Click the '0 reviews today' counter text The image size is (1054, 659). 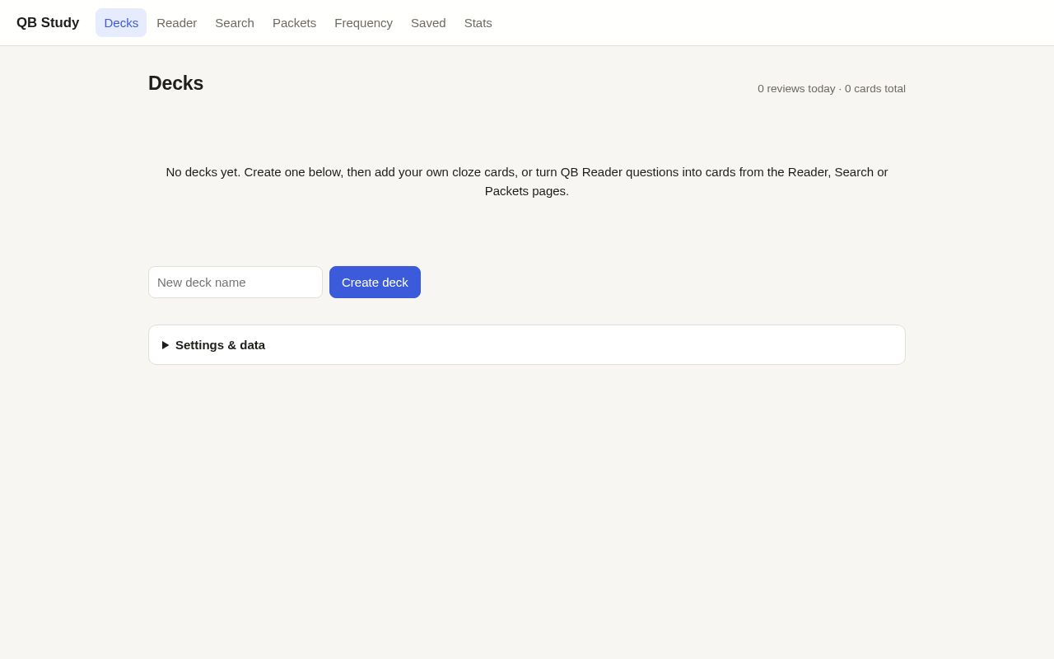(x=796, y=89)
